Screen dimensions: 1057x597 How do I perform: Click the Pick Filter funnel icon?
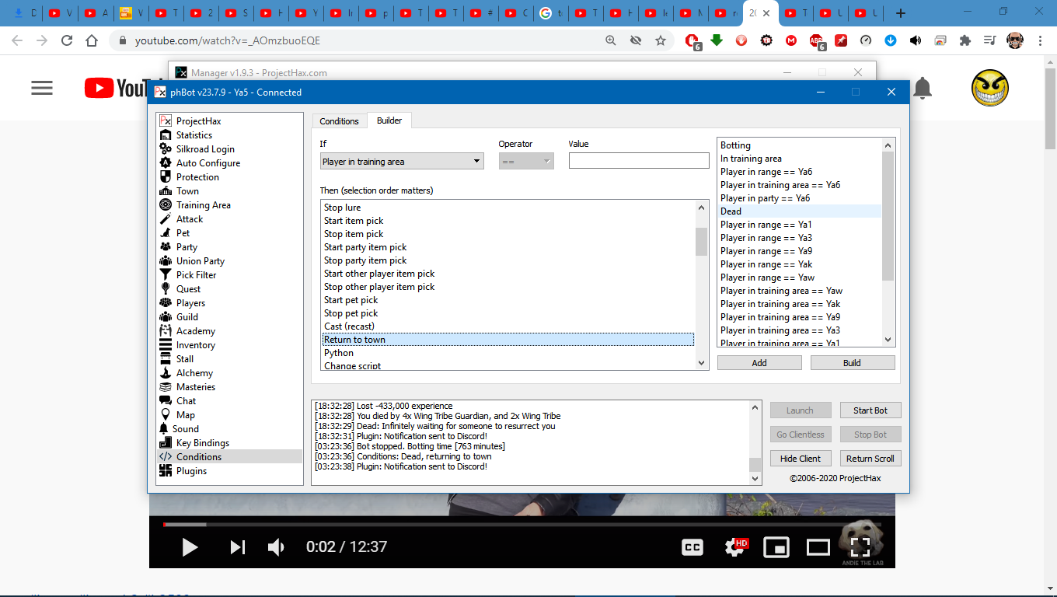pos(165,275)
